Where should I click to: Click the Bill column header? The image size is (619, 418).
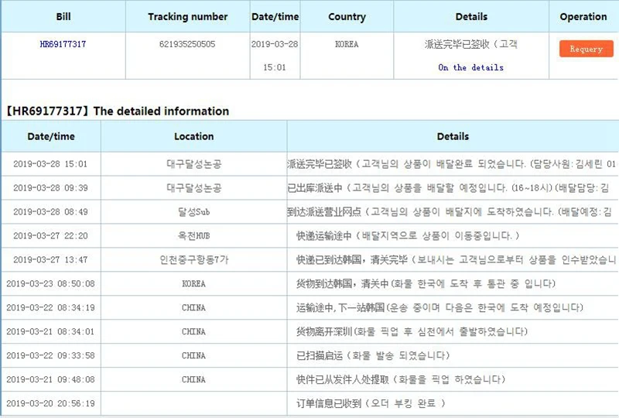click(63, 16)
